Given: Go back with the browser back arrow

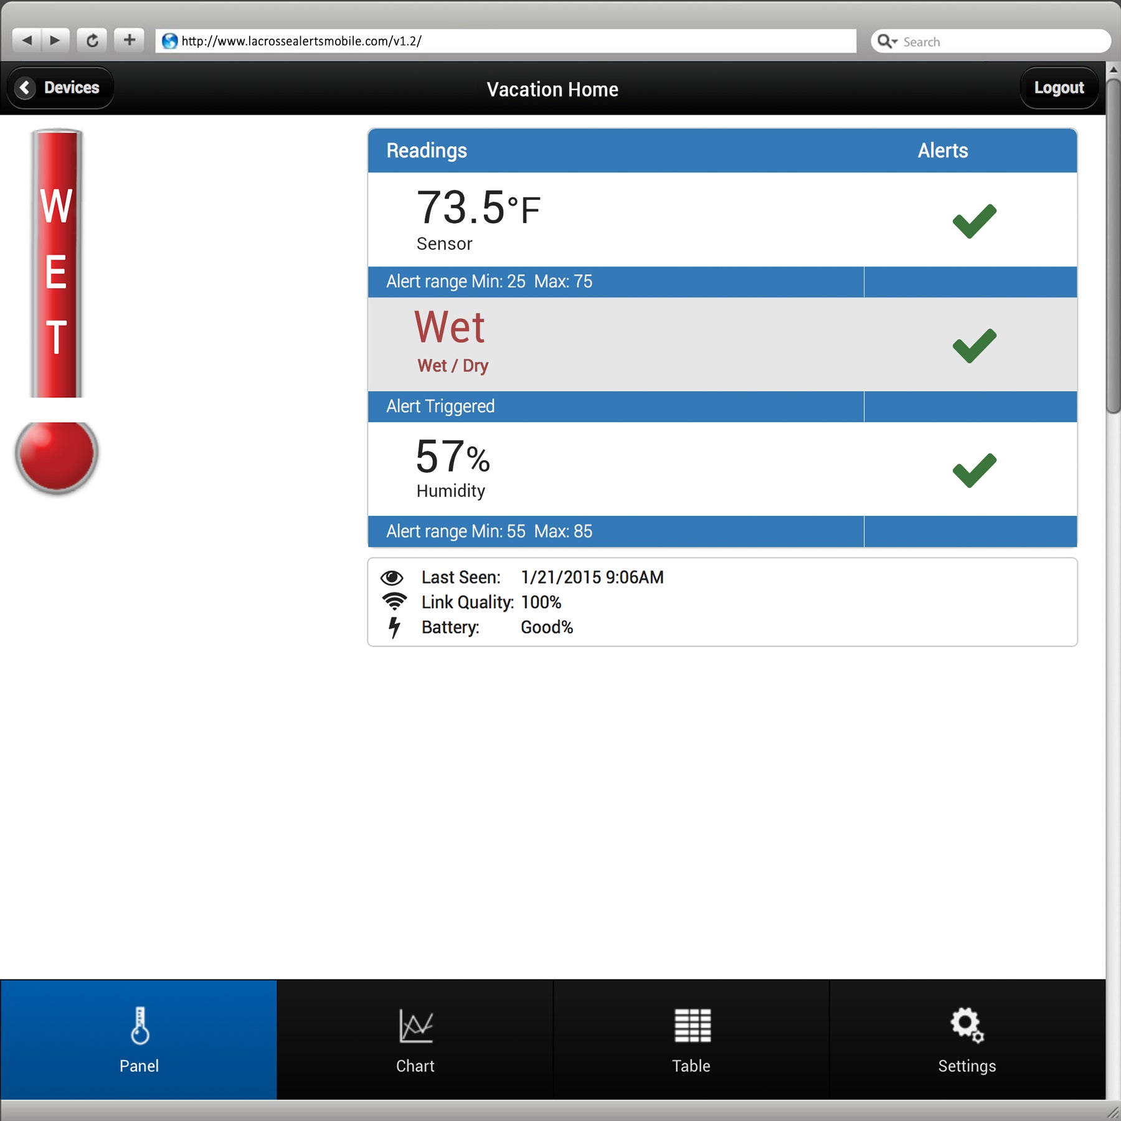Looking at the screenshot, I should click(27, 40).
